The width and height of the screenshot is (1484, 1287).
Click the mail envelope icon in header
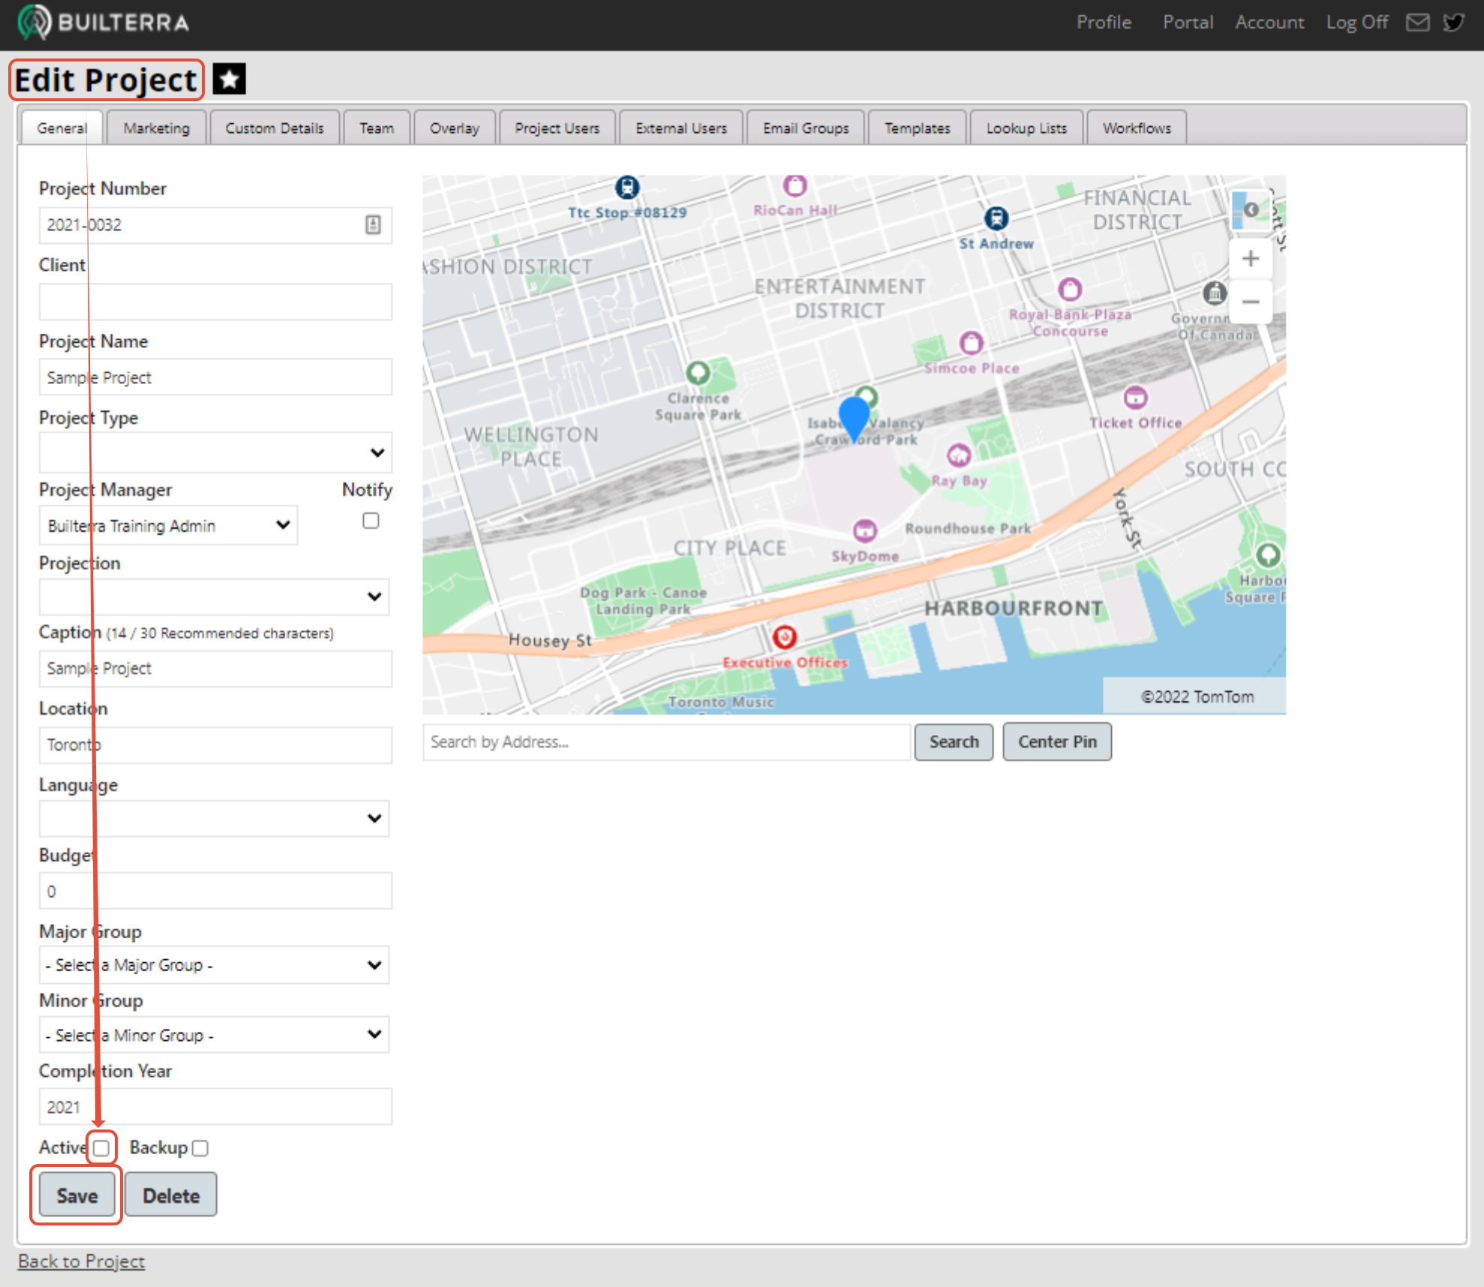click(x=1417, y=22)
